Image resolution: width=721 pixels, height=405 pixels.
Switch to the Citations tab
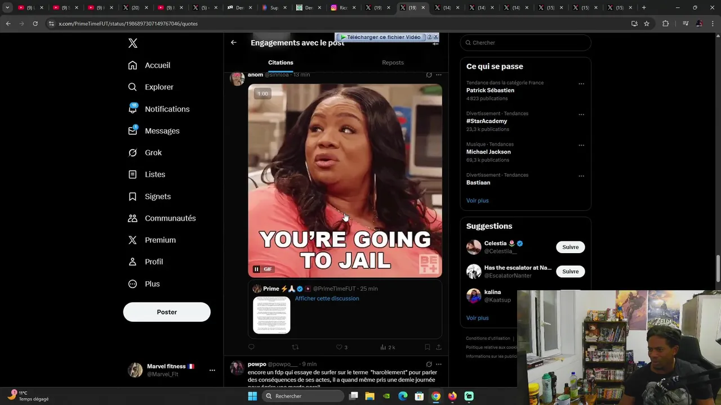pos(281,62)
